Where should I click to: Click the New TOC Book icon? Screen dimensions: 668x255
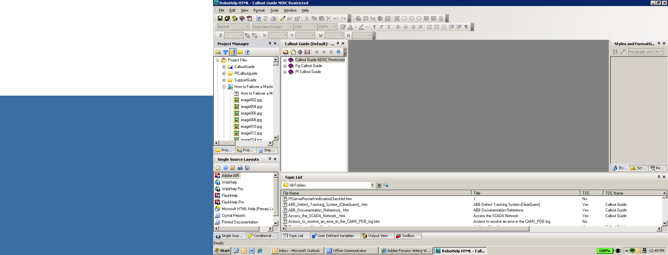click(x=285, y=52)
